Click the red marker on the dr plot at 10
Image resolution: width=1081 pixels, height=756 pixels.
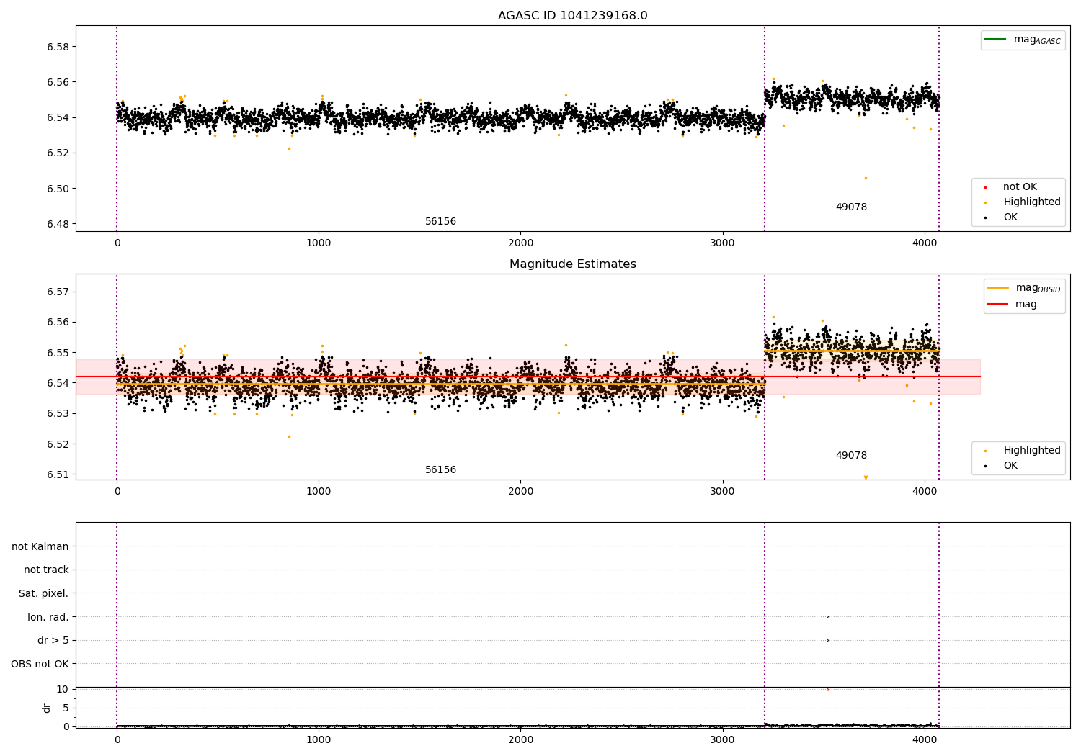[x=827, y=689]
